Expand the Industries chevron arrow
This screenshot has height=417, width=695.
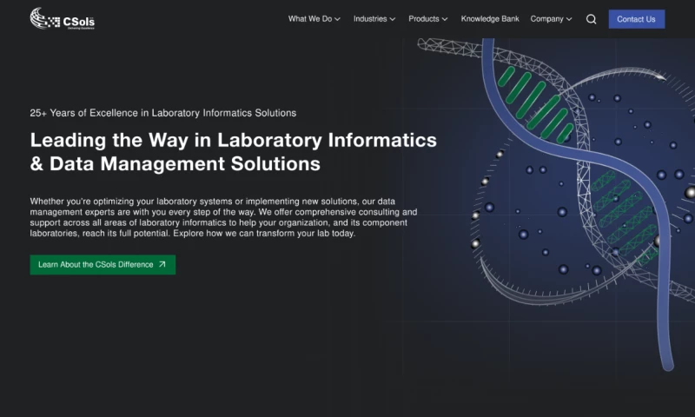(393, 19)
